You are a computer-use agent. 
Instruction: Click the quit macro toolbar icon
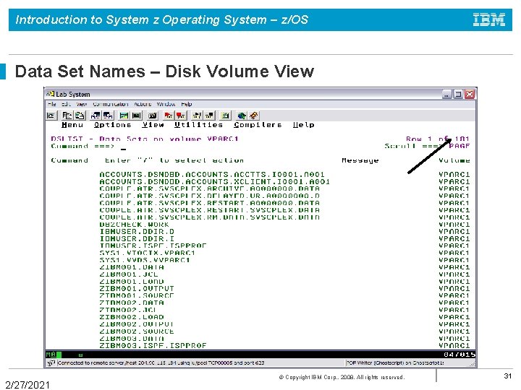pos(209,116)
